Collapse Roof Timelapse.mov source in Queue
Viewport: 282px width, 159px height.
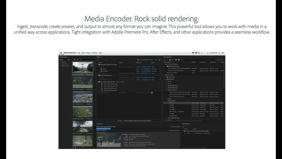(x=97, y=76)
